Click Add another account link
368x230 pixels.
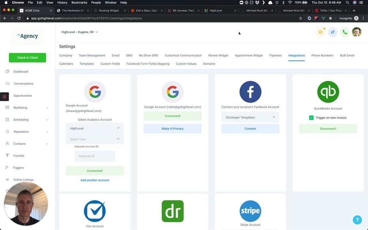pyautogui.click(x=95, y=180)
